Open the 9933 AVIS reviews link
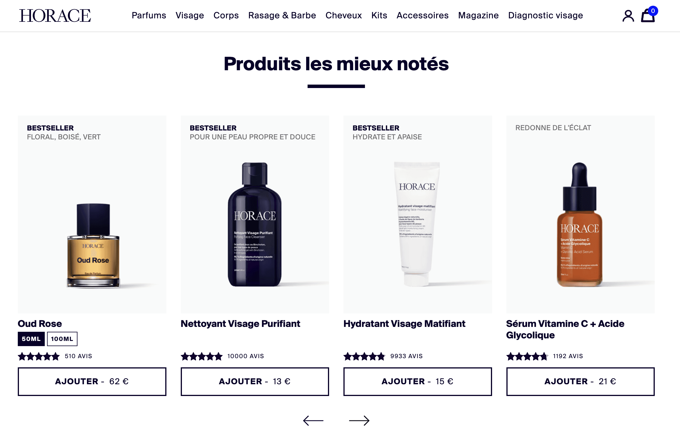Screen dimensions: 680x435 click(x=406, y=356)
